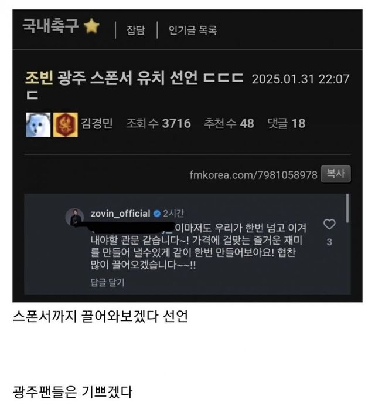Open the white dog profile avatar
375x416 pixels.
(x=38, y=125)
